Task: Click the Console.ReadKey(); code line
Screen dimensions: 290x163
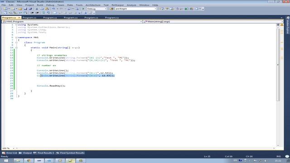Action: 51,86
